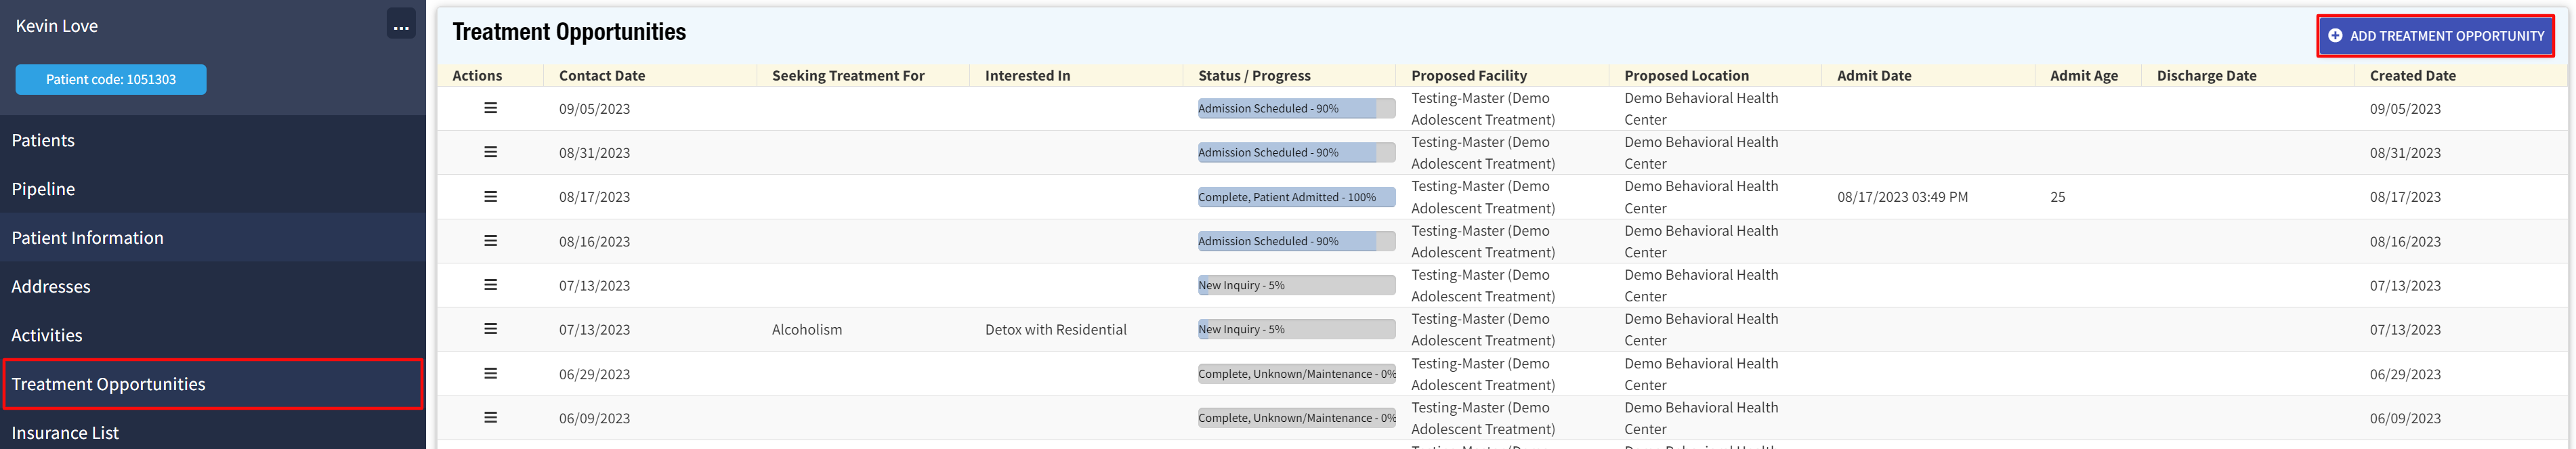
Task: Open actions menu for Alcoholism treatment row
Action: pyautogui.click(x=490, y=329)
